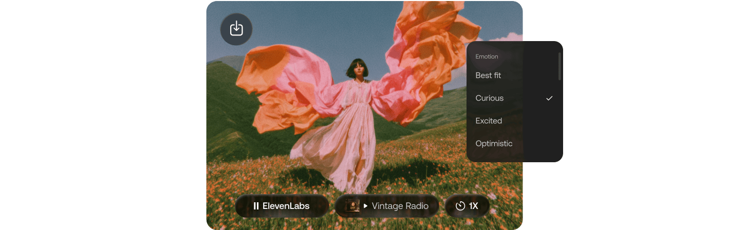The width and height of the screenshot is (746, 230).
Task: Click the Emotion header label
Action: coord(487,56)
